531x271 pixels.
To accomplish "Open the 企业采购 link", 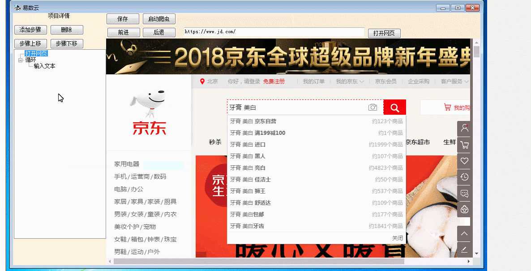I will [x=419, y=82].
